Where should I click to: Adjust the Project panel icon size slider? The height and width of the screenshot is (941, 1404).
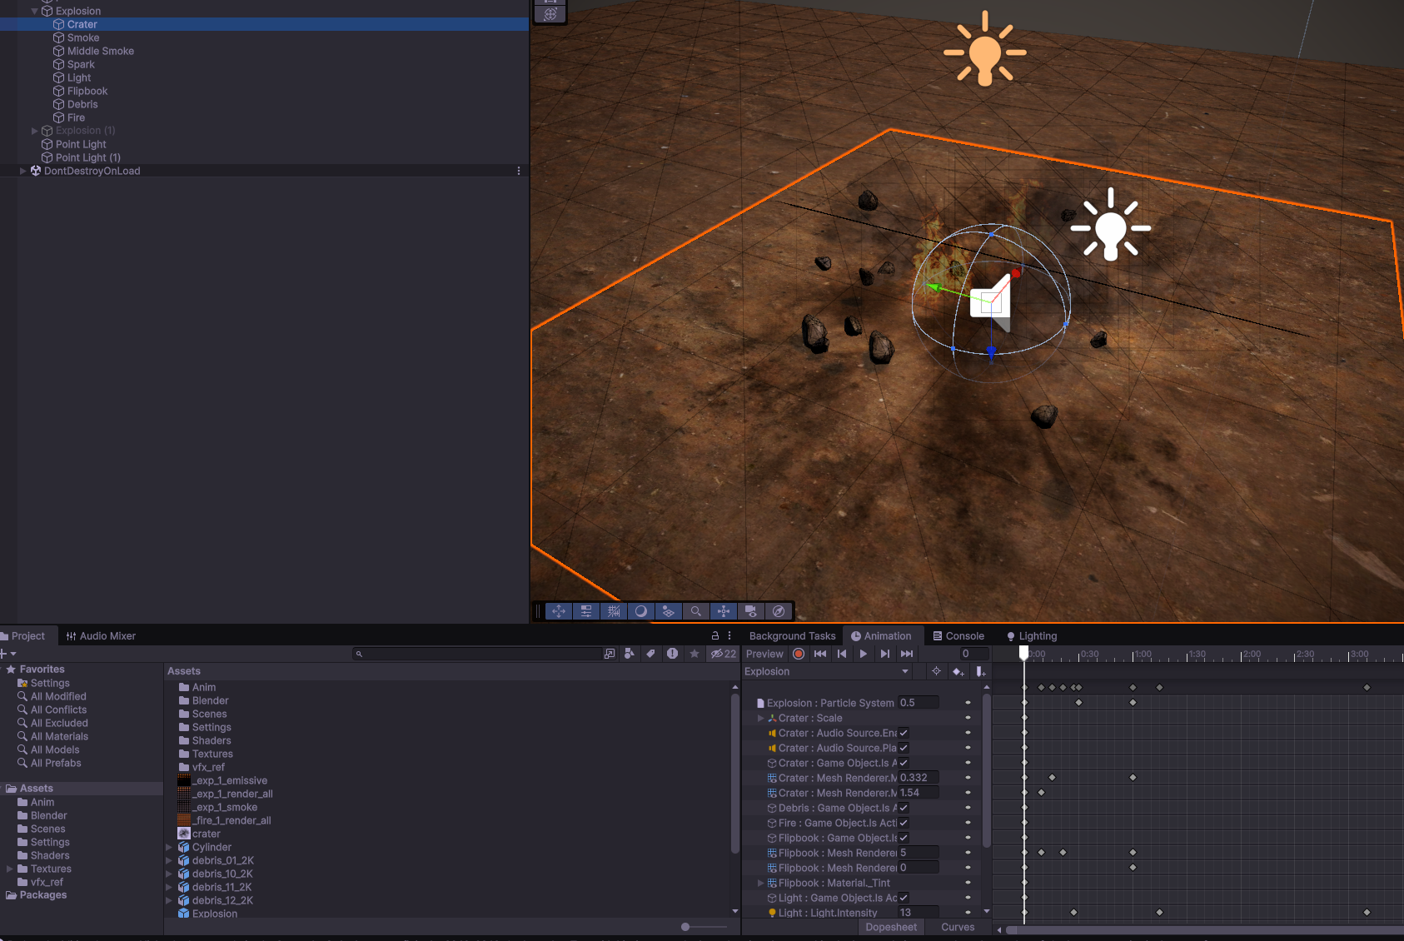pos(685,927)
